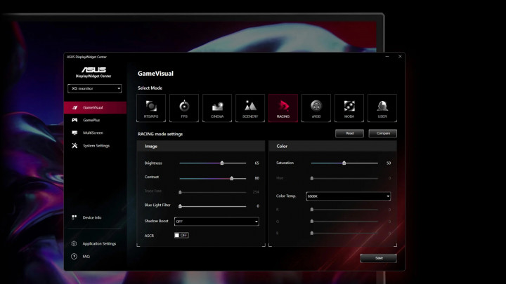Click the Contrast value 80
506x284 pixels.
pos(257,178)
